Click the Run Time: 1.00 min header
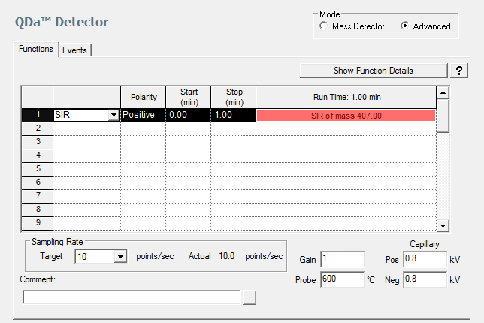Screen dimensions: 484x323 pyautogui.click(x=346, y=97)
